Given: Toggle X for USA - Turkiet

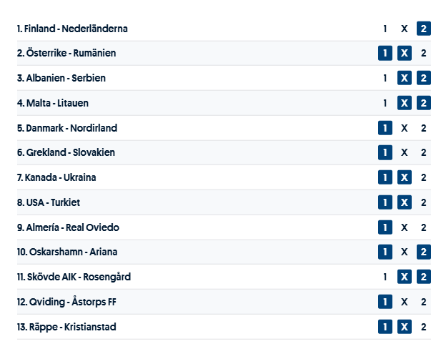Looking at the screenshot, I should coord(405,202).
